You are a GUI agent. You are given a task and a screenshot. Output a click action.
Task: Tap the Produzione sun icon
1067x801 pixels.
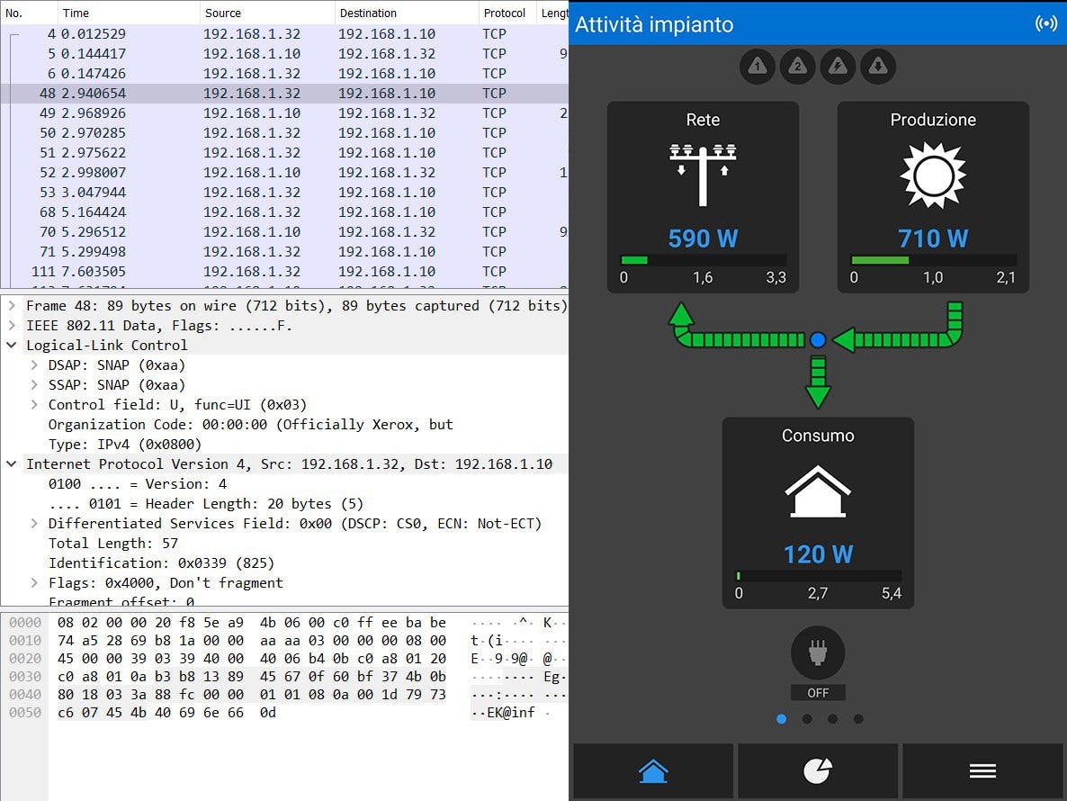(933, 175)
